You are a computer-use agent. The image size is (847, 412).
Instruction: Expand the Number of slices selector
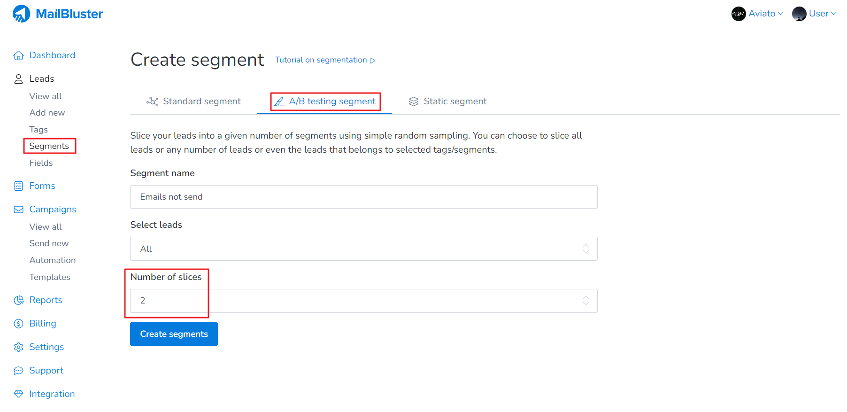tap(363, 301)
